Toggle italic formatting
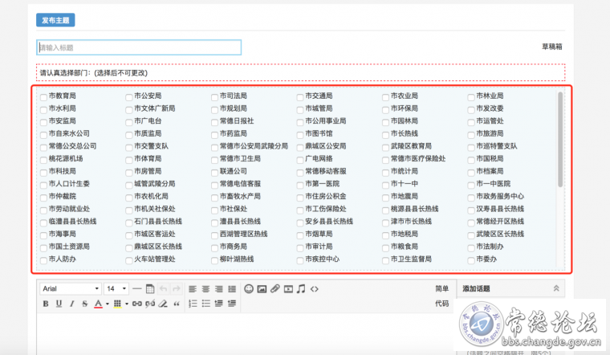This screenshot has height=355, width=610. pos(72,304)
